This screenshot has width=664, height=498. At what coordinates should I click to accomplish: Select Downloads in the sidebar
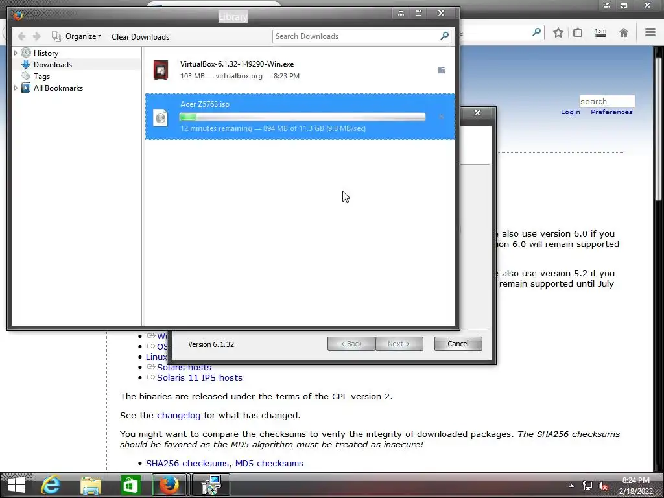click(x=53, y=65)
